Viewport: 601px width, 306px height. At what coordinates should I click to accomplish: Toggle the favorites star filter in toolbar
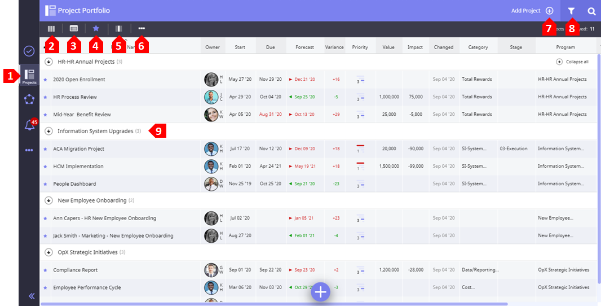tap(96, 28)
